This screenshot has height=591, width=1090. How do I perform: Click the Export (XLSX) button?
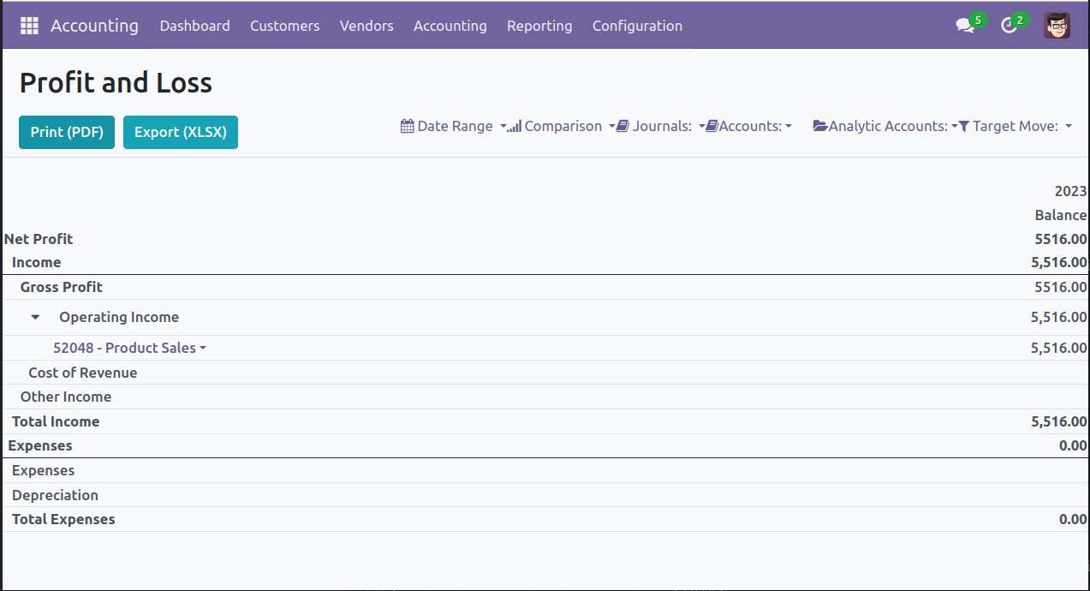point(181,132)
